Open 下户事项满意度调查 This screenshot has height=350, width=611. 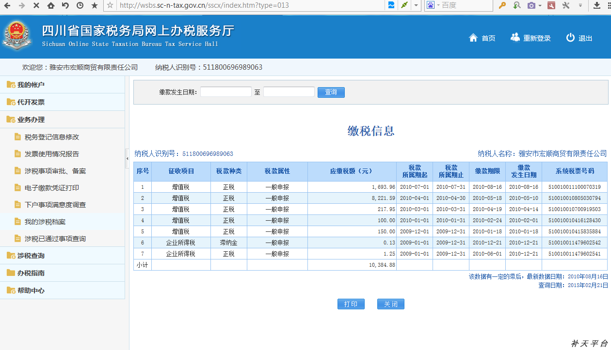55,205
